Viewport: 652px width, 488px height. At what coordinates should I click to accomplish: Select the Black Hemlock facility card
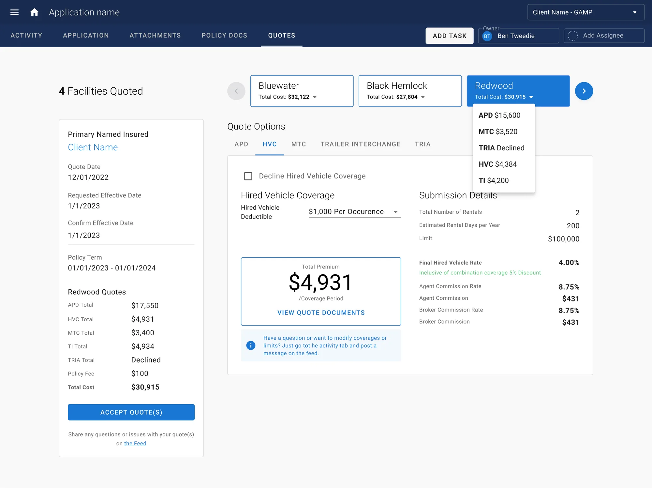pos(410,91)
